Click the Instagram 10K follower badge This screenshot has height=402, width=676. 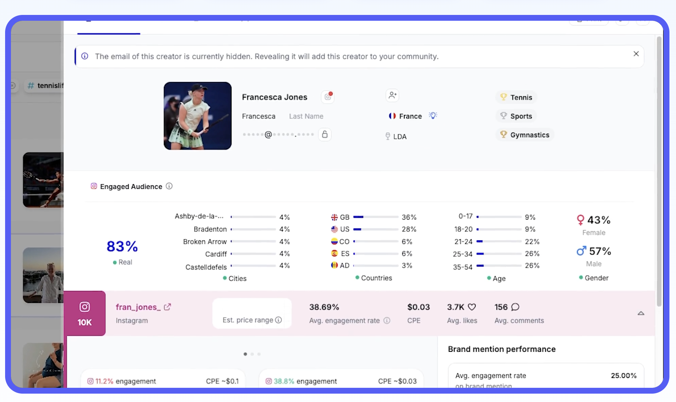click(84, 313)
